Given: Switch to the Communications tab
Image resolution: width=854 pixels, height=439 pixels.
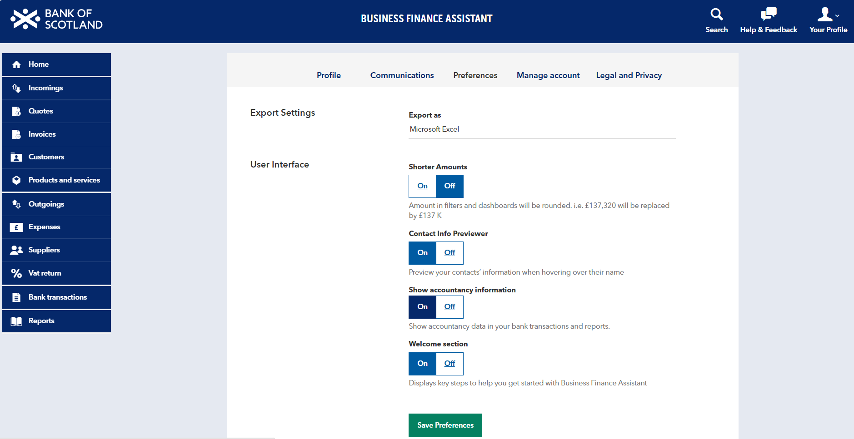Looking at the screenshot, I should [x=402, y=75].
